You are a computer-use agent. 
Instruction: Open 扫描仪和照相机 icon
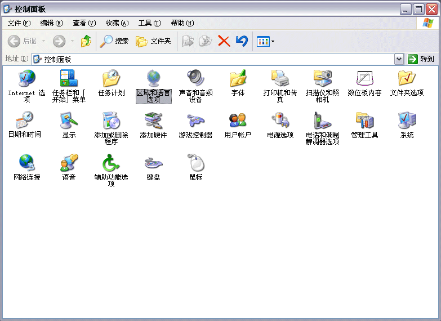click(322, 78)
